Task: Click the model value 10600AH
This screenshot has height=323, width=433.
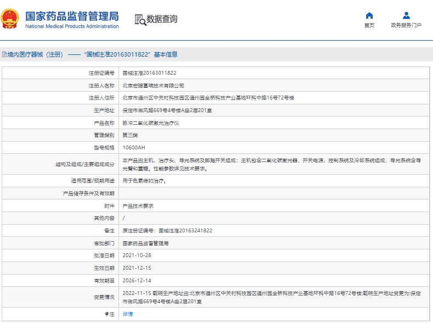Action: pos(134,148)
